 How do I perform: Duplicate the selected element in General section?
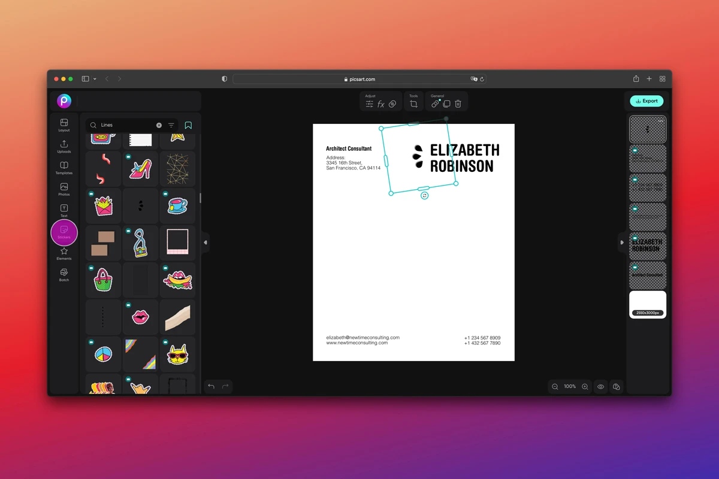coord(446,103)
